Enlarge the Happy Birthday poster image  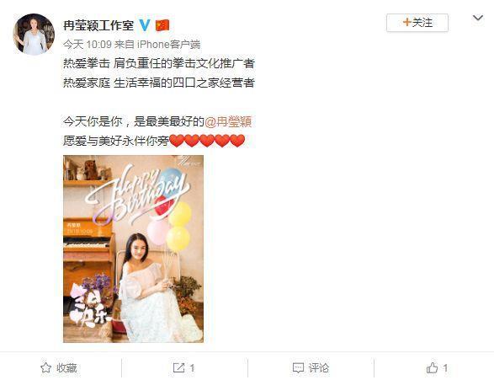133,249
